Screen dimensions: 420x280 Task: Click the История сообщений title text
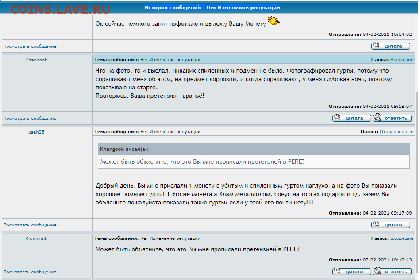(x=212, y=8)
